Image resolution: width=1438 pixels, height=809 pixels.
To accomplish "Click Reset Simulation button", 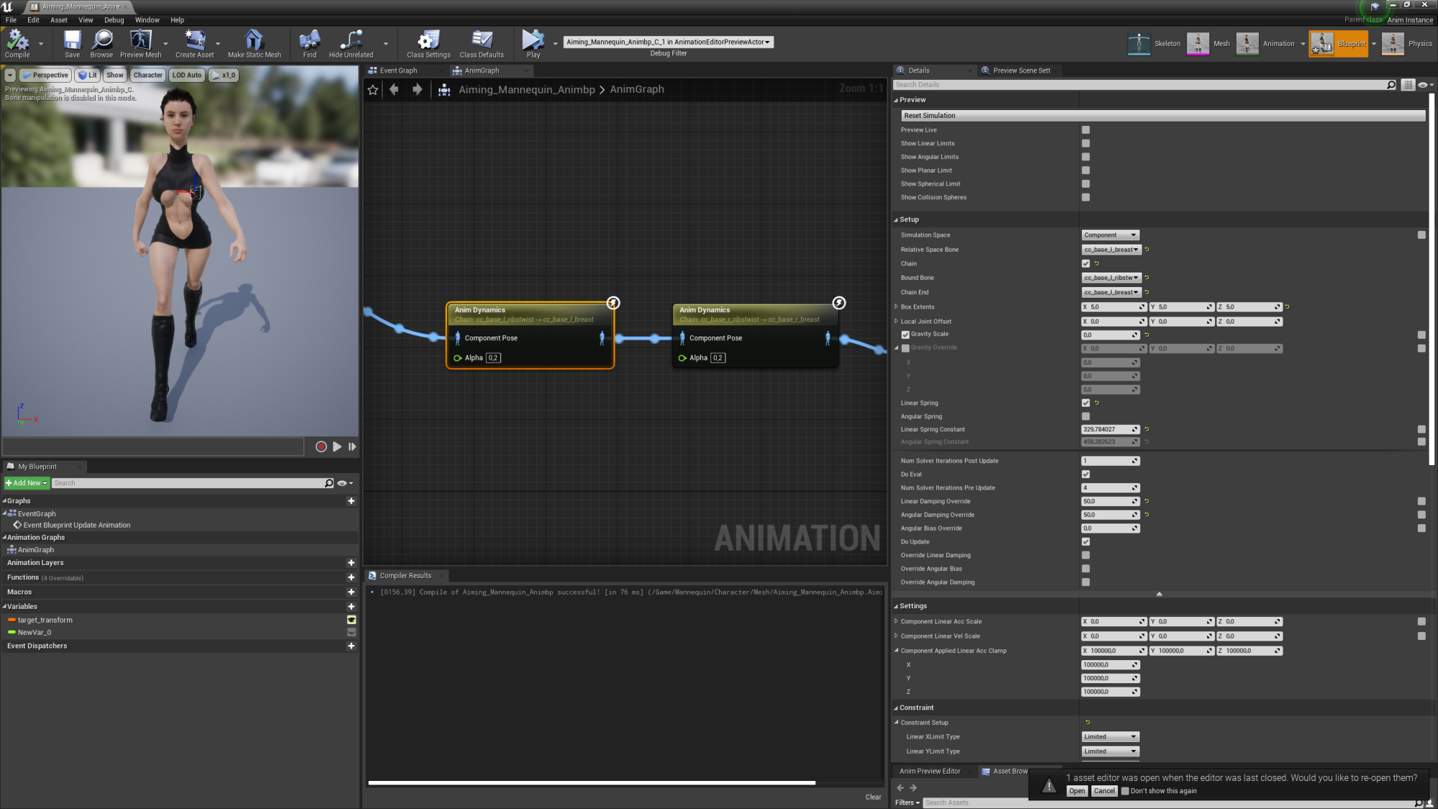I will (1163, 116).
